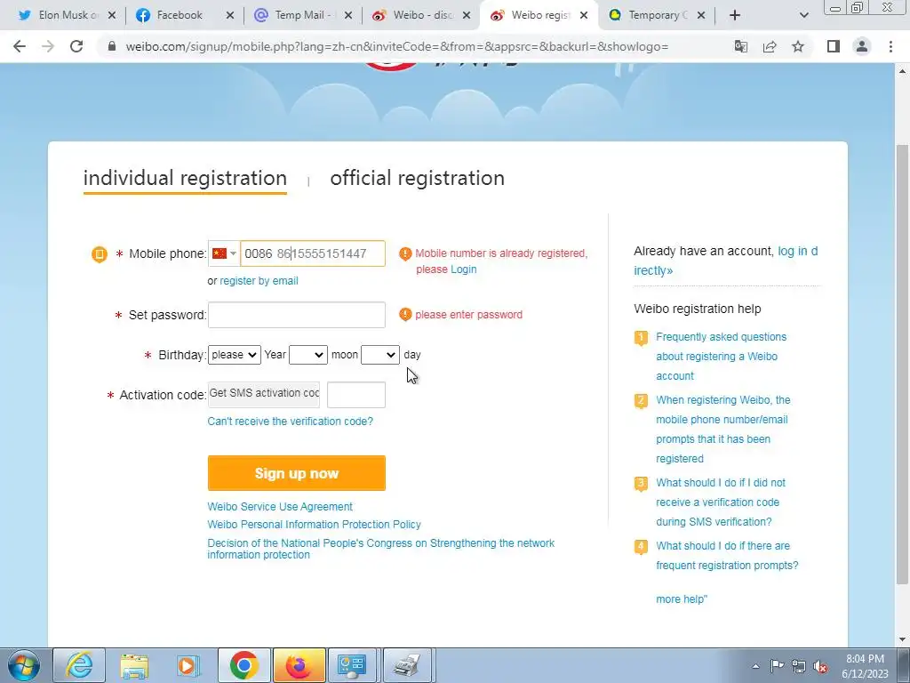Click the mobile number error warning icon
The height and width of the screenshot is (683, 910).
pyautogui.click(x=405, y=253)
